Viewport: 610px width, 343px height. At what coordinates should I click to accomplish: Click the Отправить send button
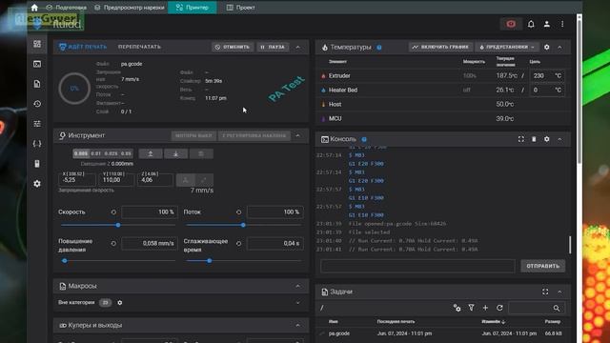(x=542, y=267)
